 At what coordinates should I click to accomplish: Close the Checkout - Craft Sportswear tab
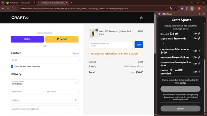click(x=67, y=3)
